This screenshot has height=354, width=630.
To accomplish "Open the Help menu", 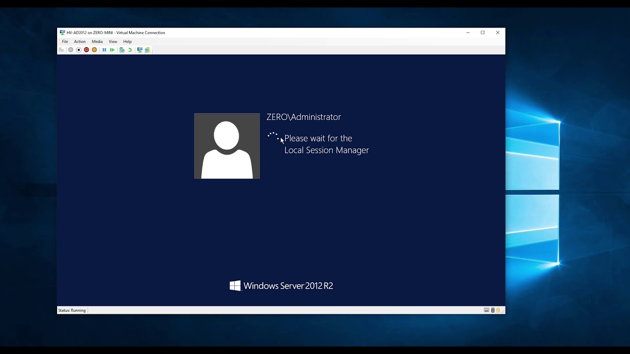I will (127, 42).
